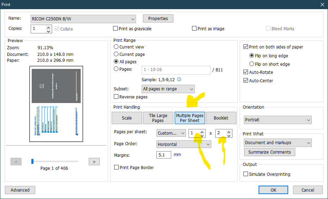Expand the Subset dropdown list

tap(168, 89)
